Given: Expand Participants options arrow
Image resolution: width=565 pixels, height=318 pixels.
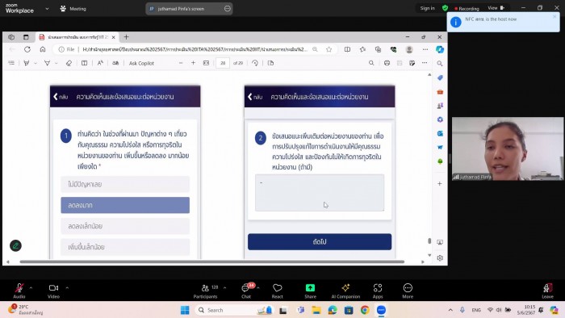Looking at the screenshot, I should pos(225,288).
